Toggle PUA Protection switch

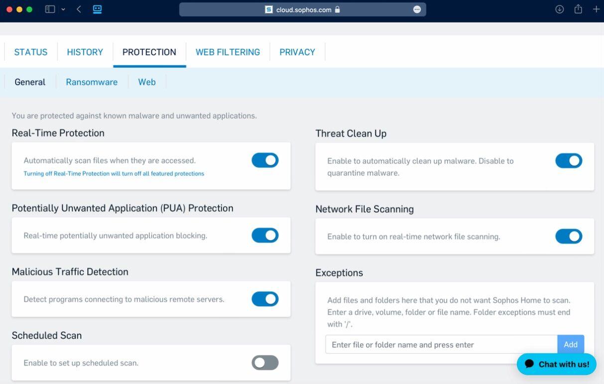click(265, 236)
